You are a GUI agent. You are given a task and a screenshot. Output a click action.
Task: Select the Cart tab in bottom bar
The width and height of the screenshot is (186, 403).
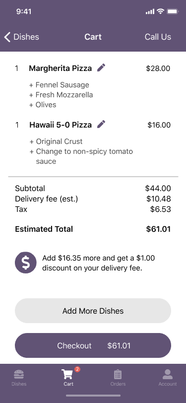[68, 378]
